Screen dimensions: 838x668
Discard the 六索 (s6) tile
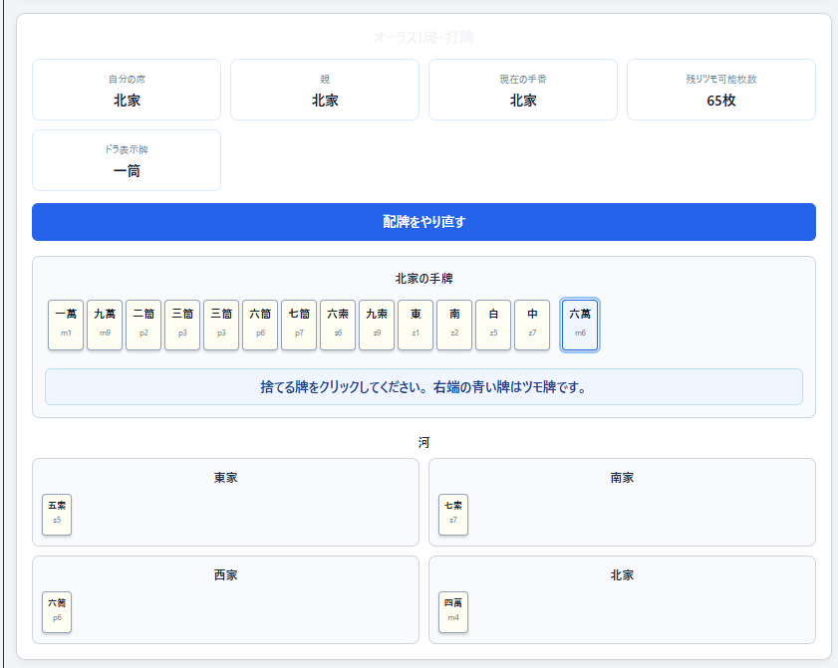pos(338,325)
